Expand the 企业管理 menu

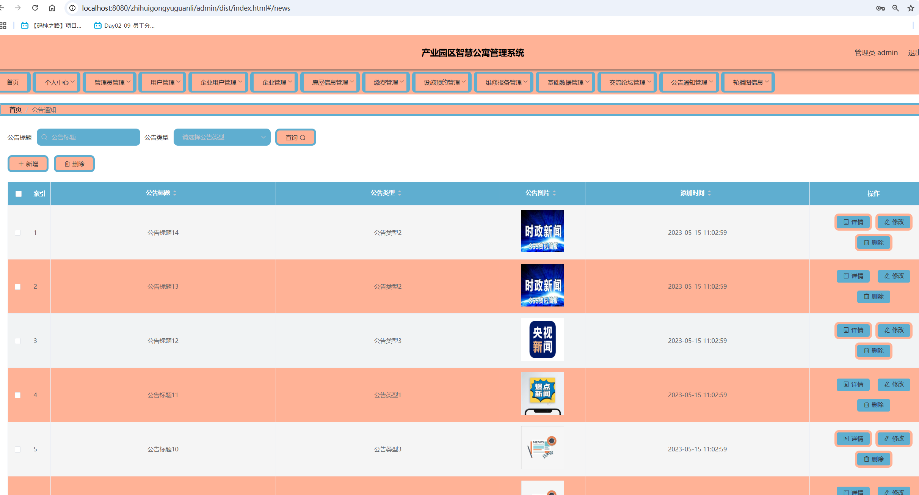pos(274,82)
